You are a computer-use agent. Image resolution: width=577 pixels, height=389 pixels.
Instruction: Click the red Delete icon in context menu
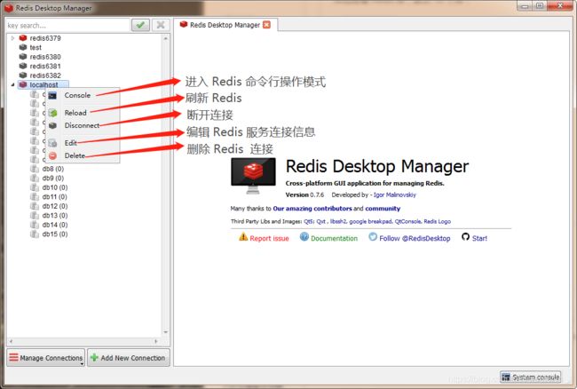pyautogui.click(x=52, y=156)
